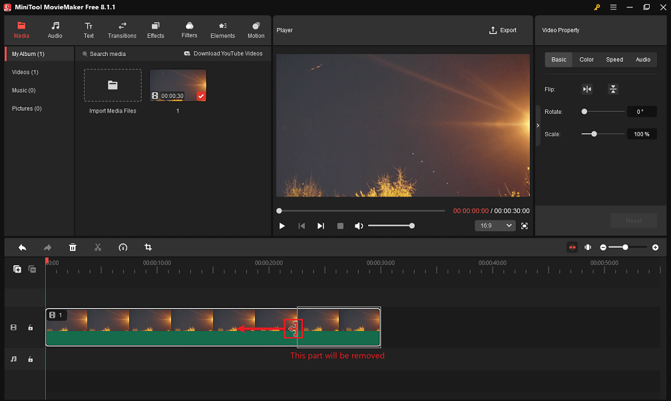Stop the playback
671x401 pixels.
coord(340,226)
